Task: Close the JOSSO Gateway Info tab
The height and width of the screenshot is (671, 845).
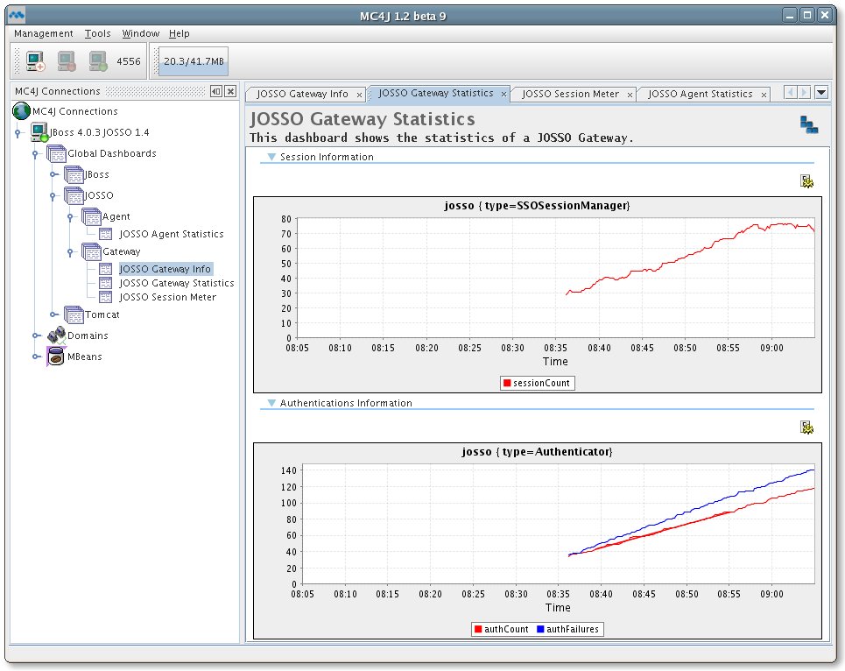Action: [358, 95]
